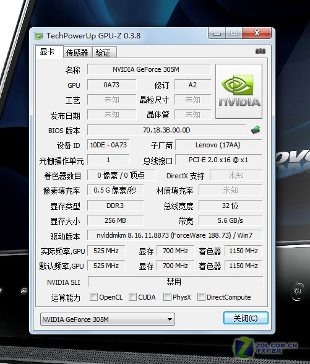Viewport: 310px width, 364px height.
Task: Click the 总线接口 value PCI-E 2.0 x16 @ x1
Action: point(218,160)
